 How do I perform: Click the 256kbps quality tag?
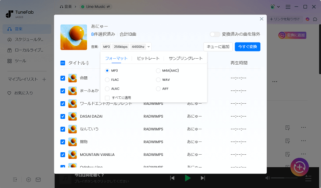tap(121, 47)
